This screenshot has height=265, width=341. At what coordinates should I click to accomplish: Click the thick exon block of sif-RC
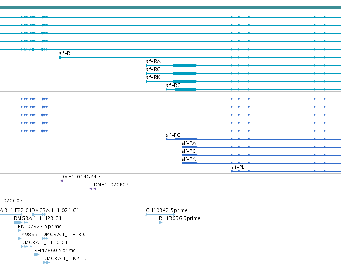tap(185, 73)
